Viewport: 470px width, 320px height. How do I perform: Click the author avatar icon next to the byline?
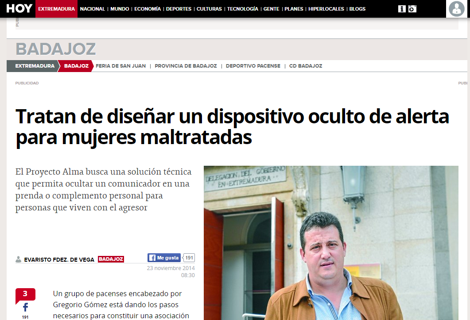click(18, 259)
